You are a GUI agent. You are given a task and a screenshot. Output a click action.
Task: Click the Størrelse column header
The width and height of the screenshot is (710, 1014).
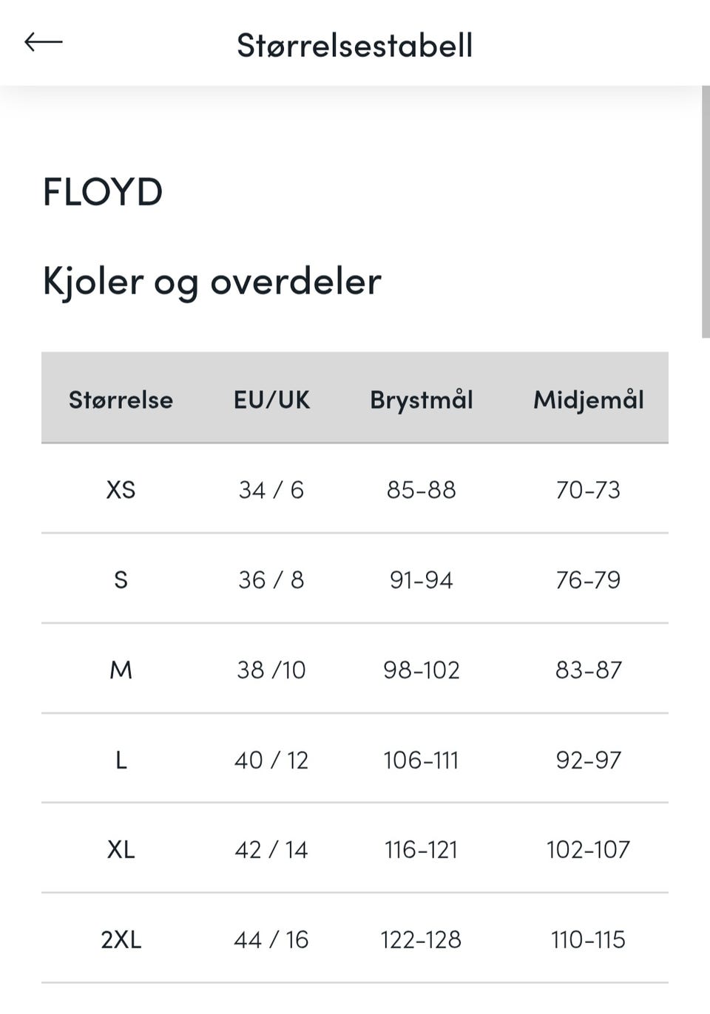(x=121, y=399)
